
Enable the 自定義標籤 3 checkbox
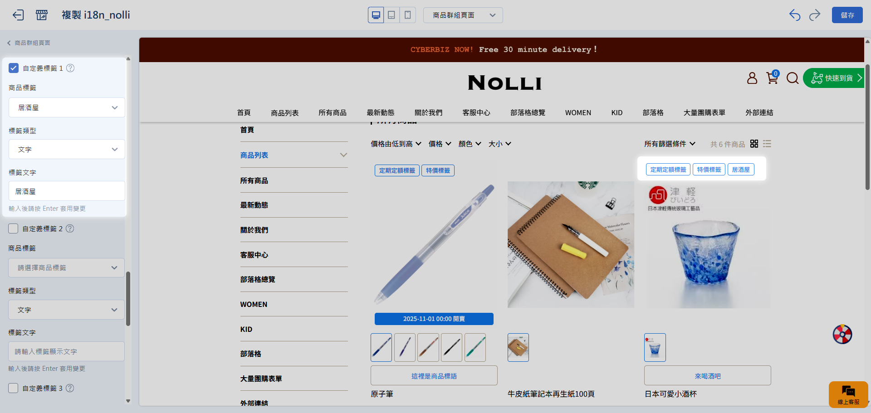14,388
